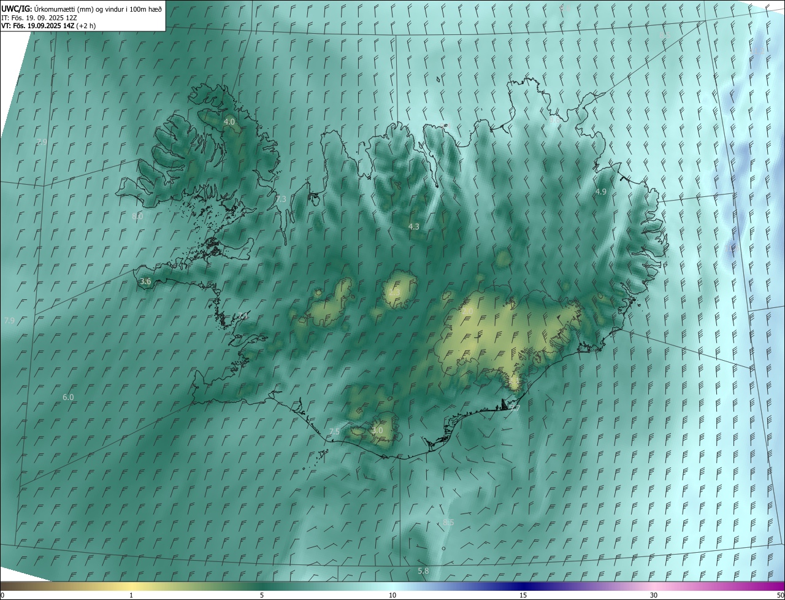This screenshot has width=785, height=600.
Task: Click the 0 tick on the color scale
Action: (x=2, y=595)
